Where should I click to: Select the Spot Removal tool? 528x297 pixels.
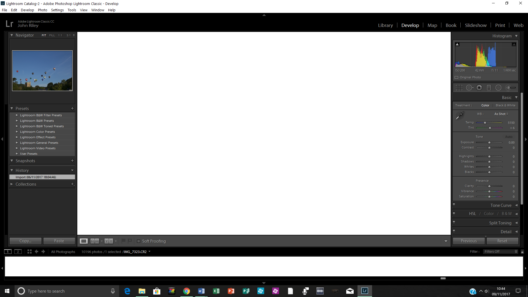(x=469, y=88)
